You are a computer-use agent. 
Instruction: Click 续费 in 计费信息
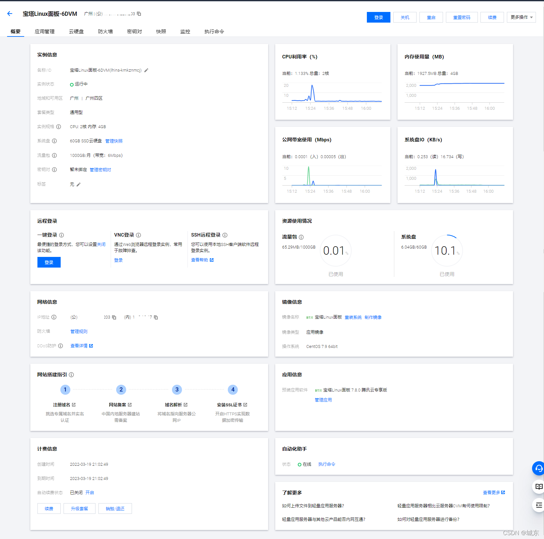(49, 508)
